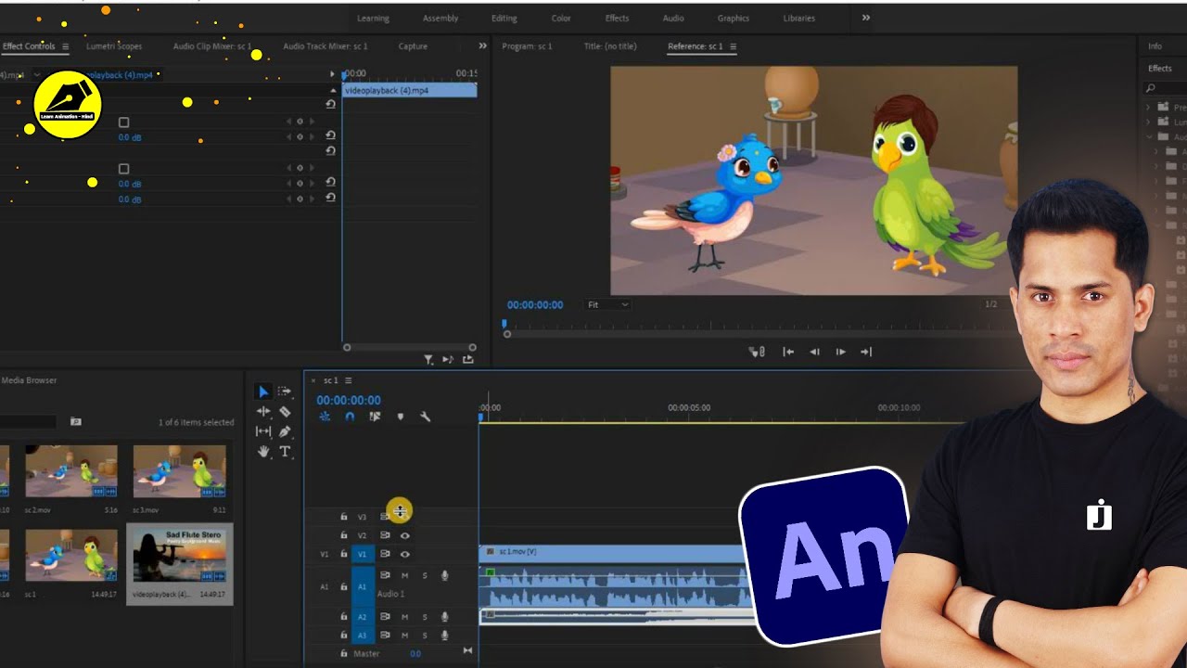Open the Title: (no title) tab
1187x668 pixels.
point(610,46)
